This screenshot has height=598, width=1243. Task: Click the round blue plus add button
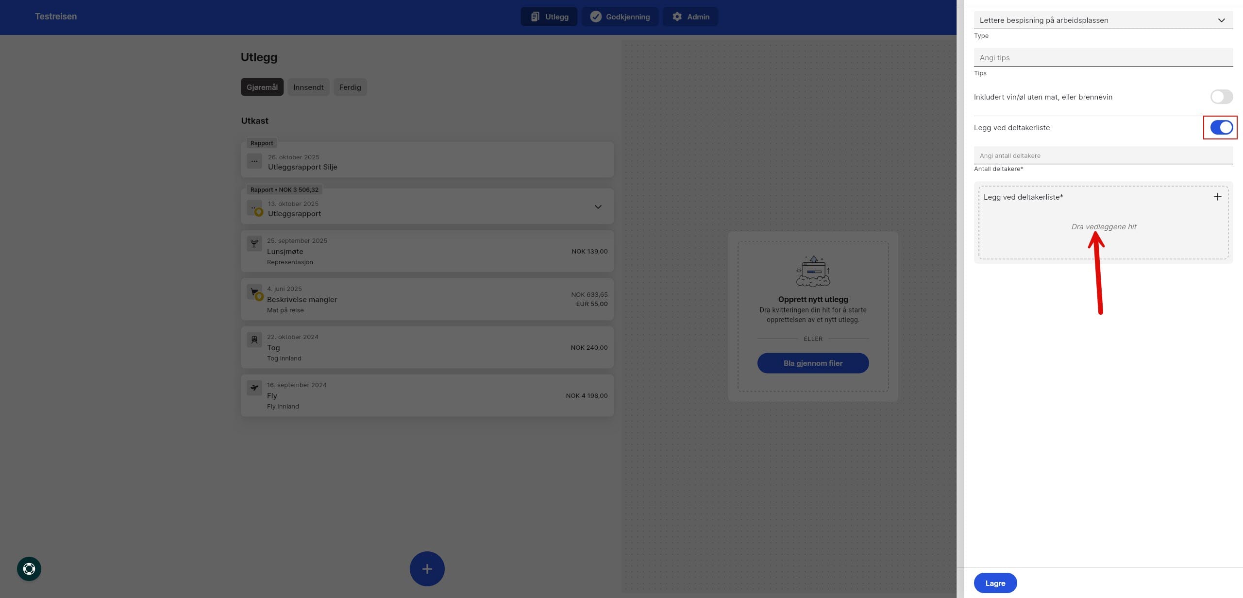pos(427,569)
